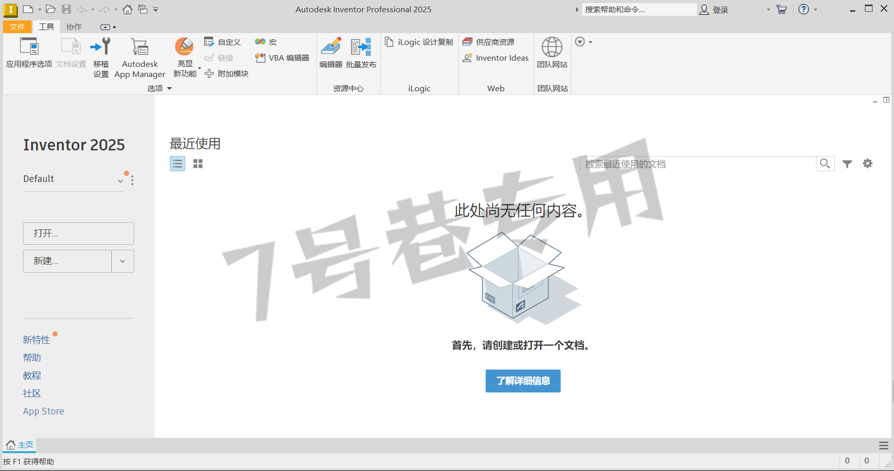Image resolution: width=894 pixels, height=471 pixels.
Task: Click window arrangement icon at top right of home panel
Action: coord(886,100)
